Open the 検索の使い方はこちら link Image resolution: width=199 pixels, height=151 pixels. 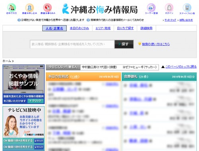click(x=156, y=44)
